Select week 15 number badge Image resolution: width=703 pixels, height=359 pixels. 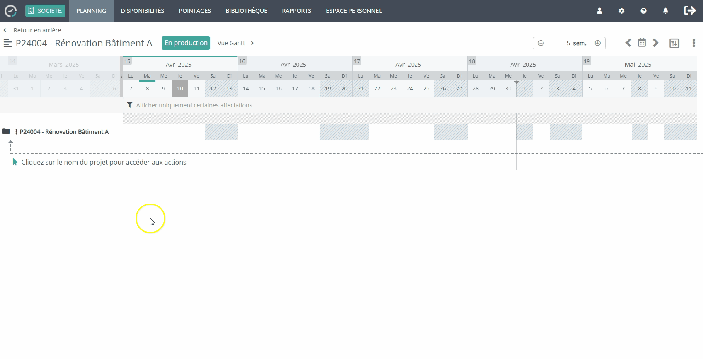pyautogui.click(x=127, y=61)
